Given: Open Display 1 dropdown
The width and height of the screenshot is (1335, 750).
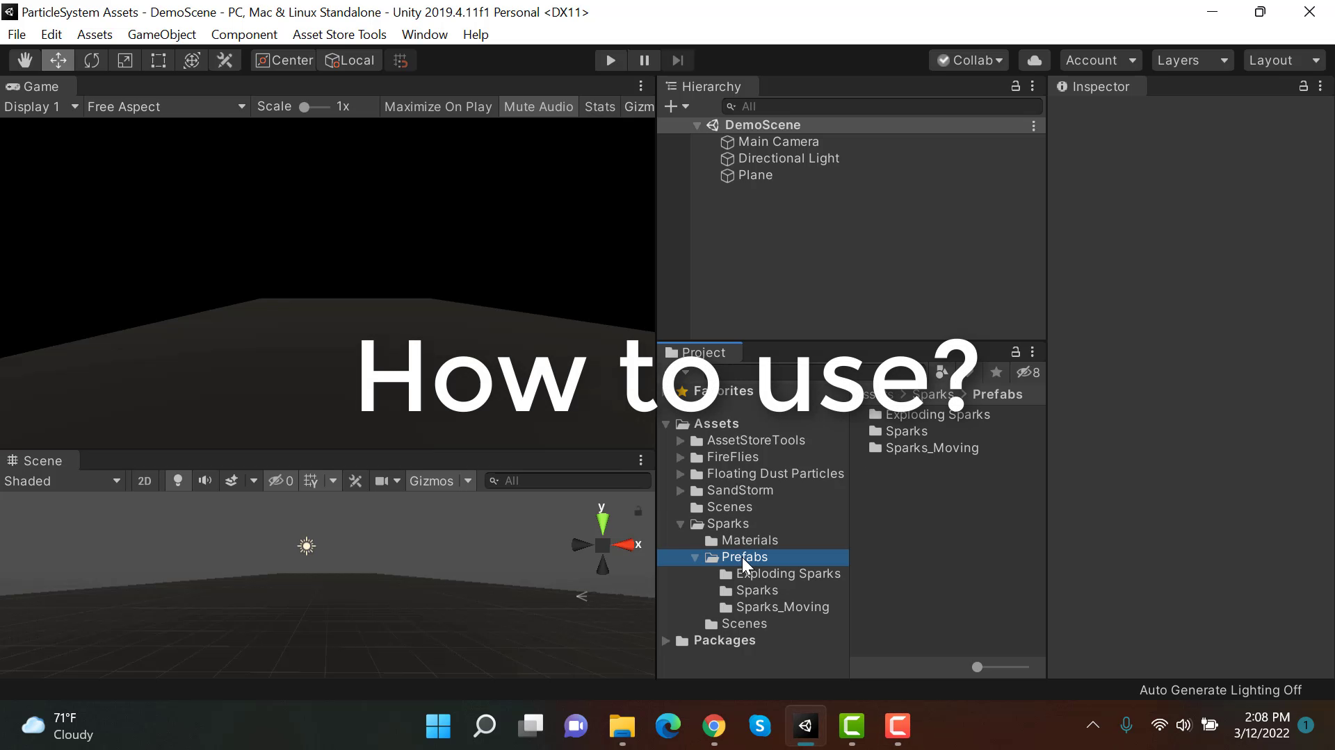Looking at the screenshot, I should click(41, 107).
